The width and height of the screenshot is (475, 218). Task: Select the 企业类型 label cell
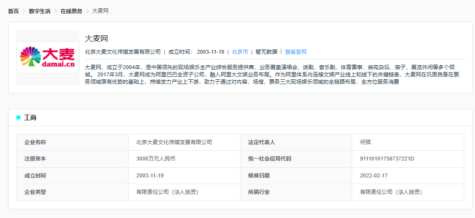[x=73, y=192]
